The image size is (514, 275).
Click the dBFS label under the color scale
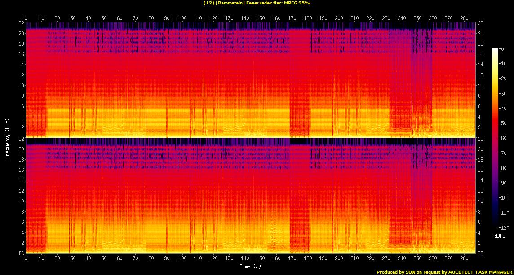pyautogui.click(x=500, y=235)
